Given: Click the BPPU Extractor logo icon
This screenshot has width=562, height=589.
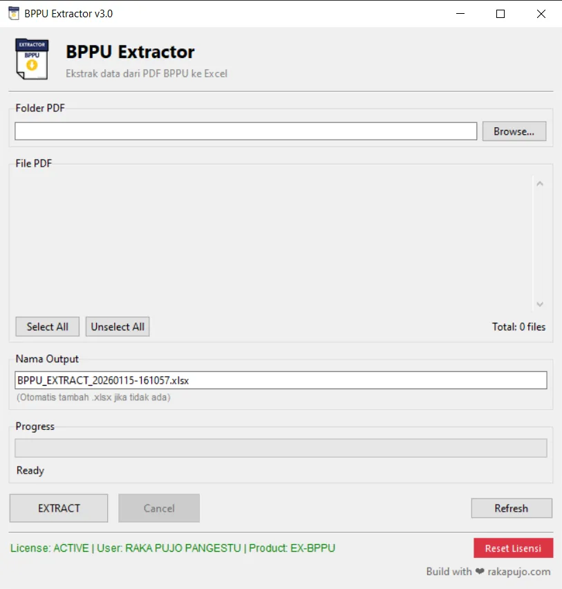Looking at the screenshot, I should point(31,59).
